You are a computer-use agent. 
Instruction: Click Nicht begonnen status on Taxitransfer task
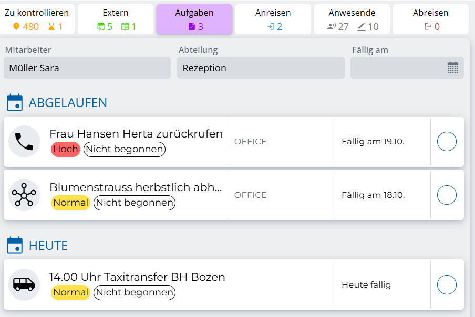pyautogui.click(x=135, y=292)
